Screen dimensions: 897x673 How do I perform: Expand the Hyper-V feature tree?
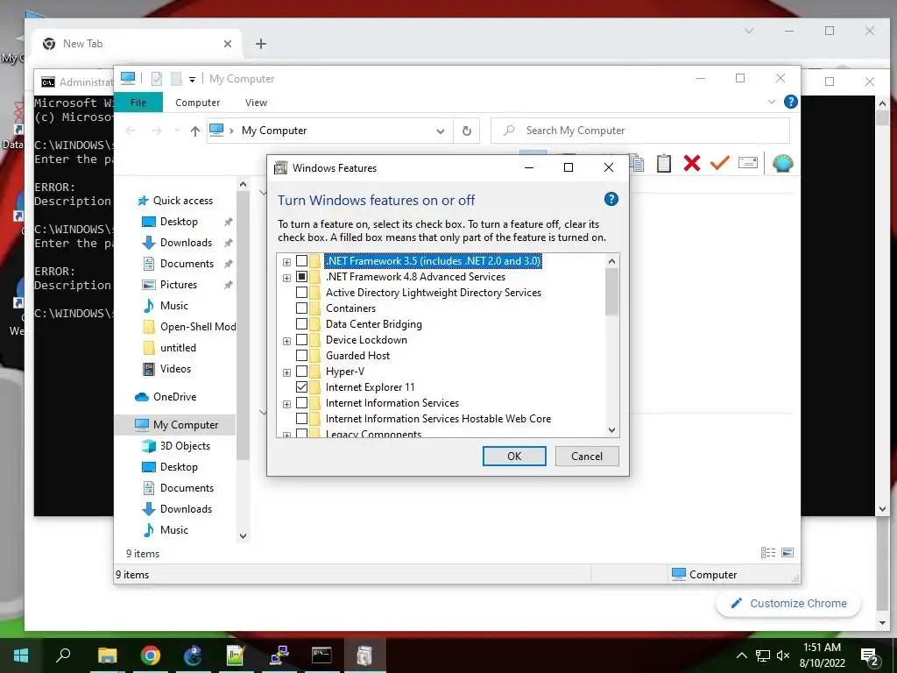point(286,372)
